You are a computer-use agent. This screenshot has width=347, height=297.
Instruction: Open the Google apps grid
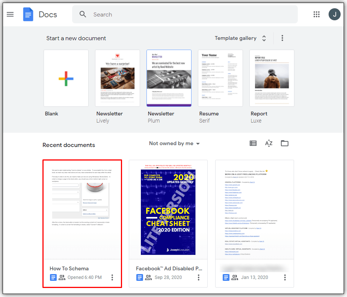coord(317,15)
